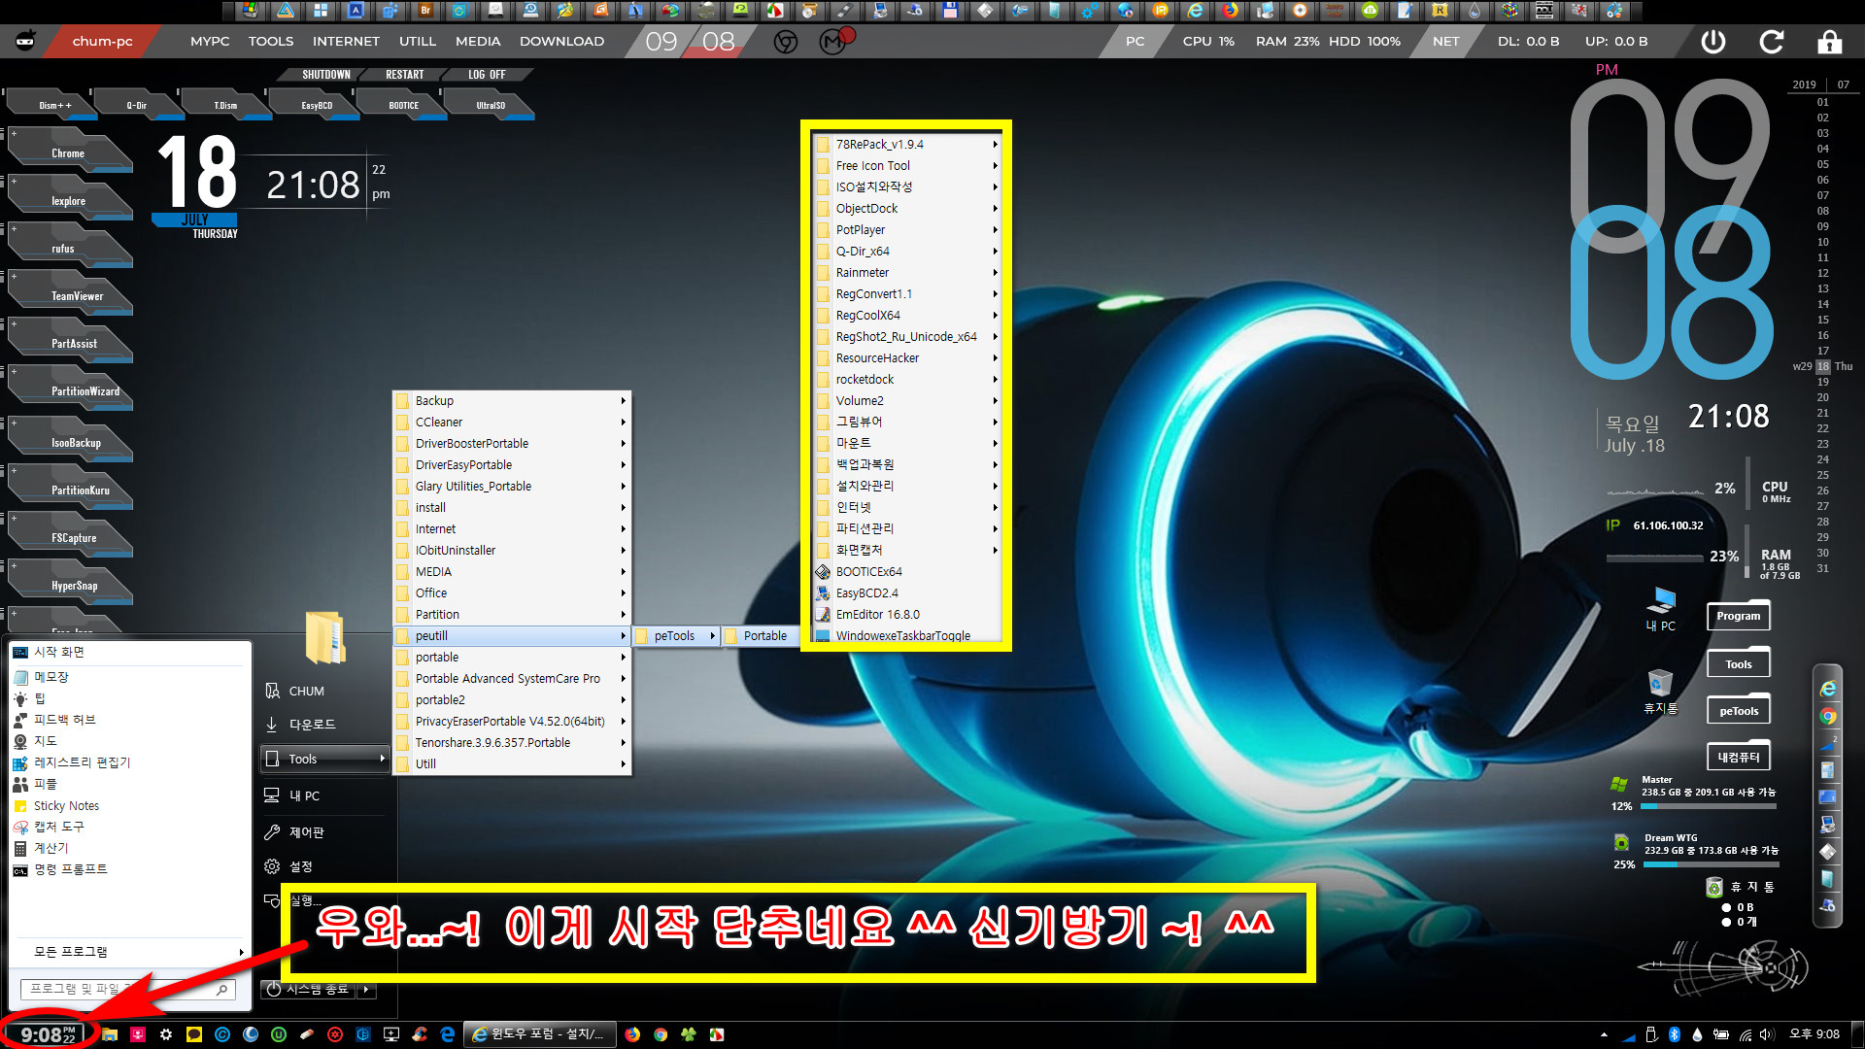Open File Explorer from the taskbar
This screenshot has width=1865, height=1049.
[x=110, y=1034]
